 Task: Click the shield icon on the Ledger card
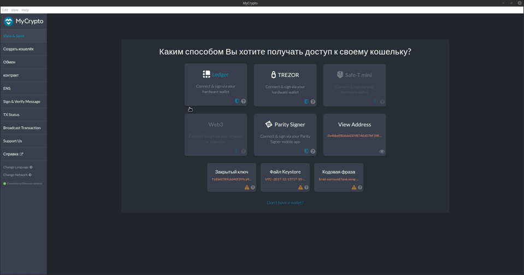pos(237,101)
